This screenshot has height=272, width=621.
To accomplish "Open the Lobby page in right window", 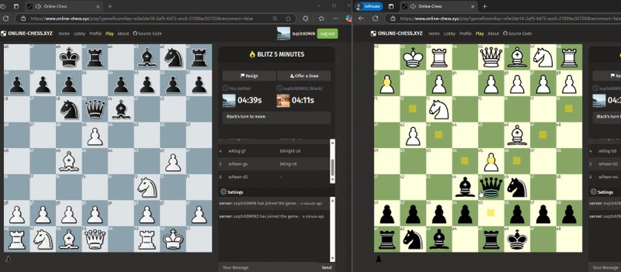I will pos(449,34).
